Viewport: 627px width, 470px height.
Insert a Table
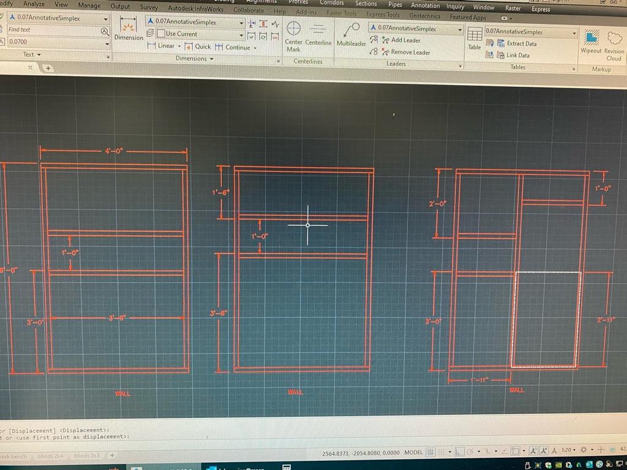(x=475, y=39)
